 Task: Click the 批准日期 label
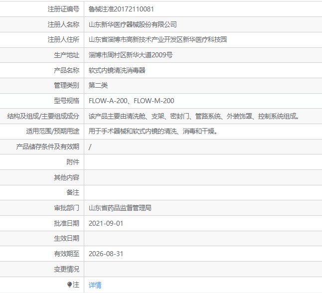pyautogui.click(x=66, y=223)
